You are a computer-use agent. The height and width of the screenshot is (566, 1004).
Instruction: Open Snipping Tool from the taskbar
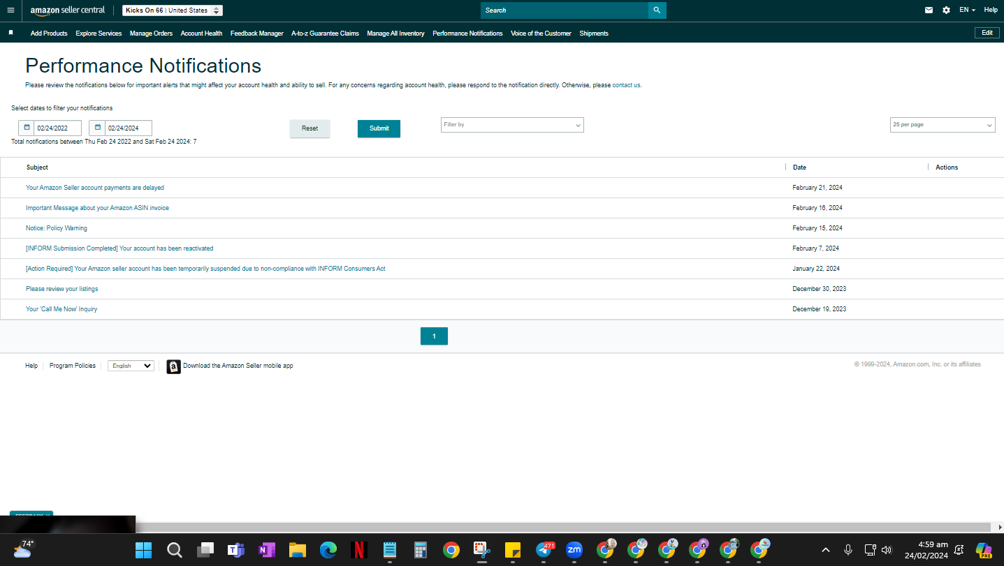coord(482,550)
